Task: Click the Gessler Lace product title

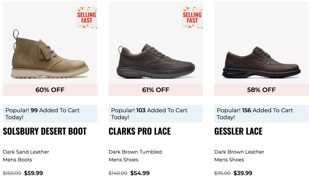Action: [238, 131]
